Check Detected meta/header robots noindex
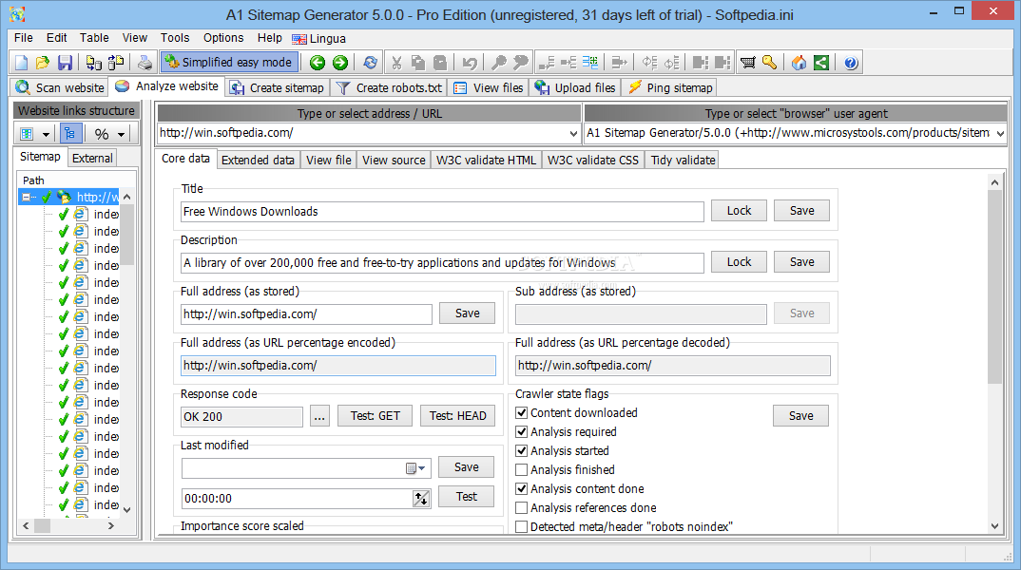This screenshot has width=1021, height=570. click(522, 526)
